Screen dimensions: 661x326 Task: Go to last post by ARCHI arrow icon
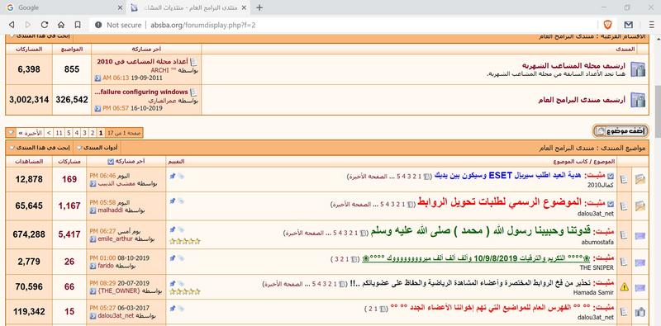[97, 78]
